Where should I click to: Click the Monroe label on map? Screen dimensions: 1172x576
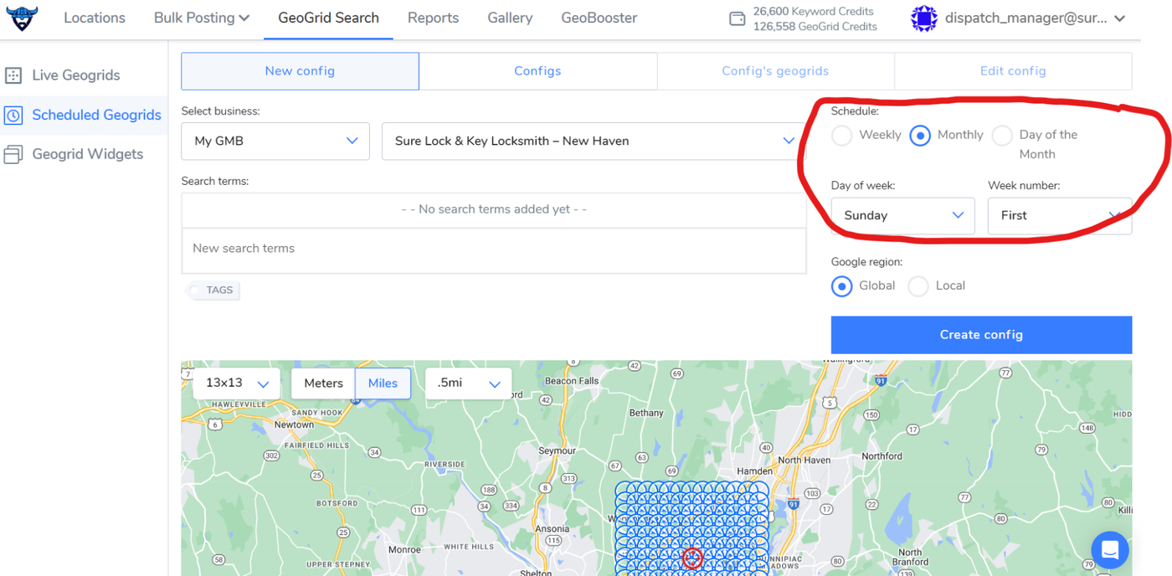404,550
